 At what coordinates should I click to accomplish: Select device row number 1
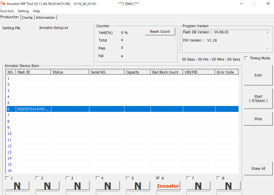click(122, 78)
